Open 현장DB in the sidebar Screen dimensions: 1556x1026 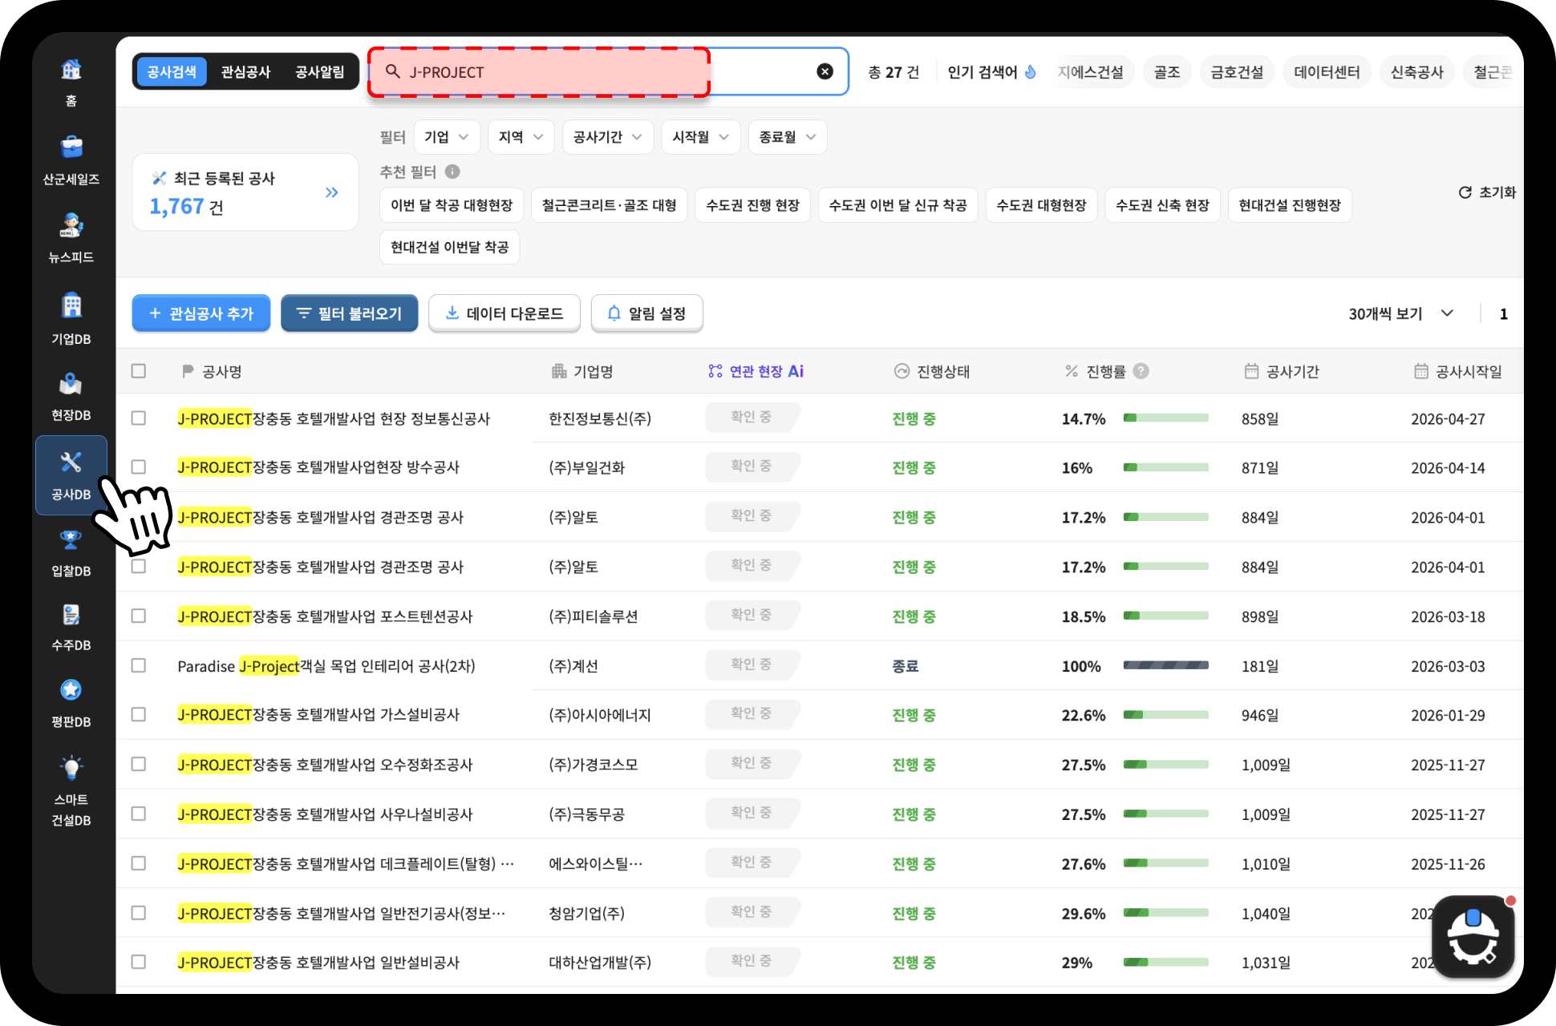[71, 397]
